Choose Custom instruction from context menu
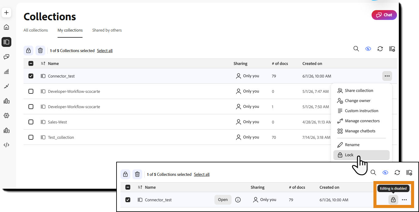The height and width of the screenshot is (212, 419). (361, 111)
